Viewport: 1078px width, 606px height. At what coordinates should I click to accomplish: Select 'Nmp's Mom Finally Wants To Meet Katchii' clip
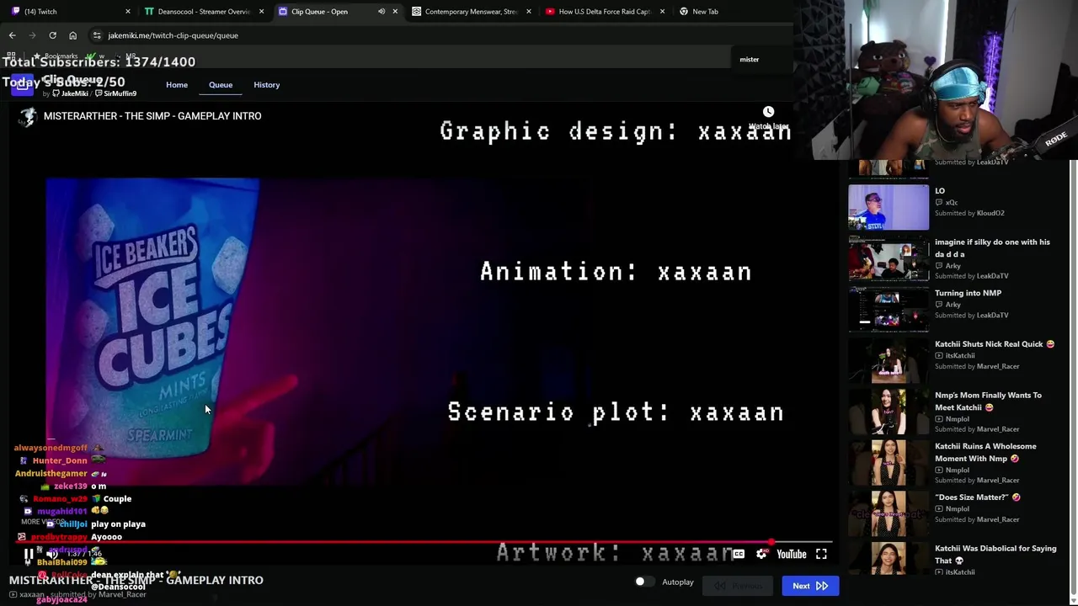988,401
